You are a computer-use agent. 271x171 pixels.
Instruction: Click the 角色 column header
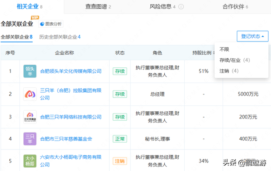158,53
